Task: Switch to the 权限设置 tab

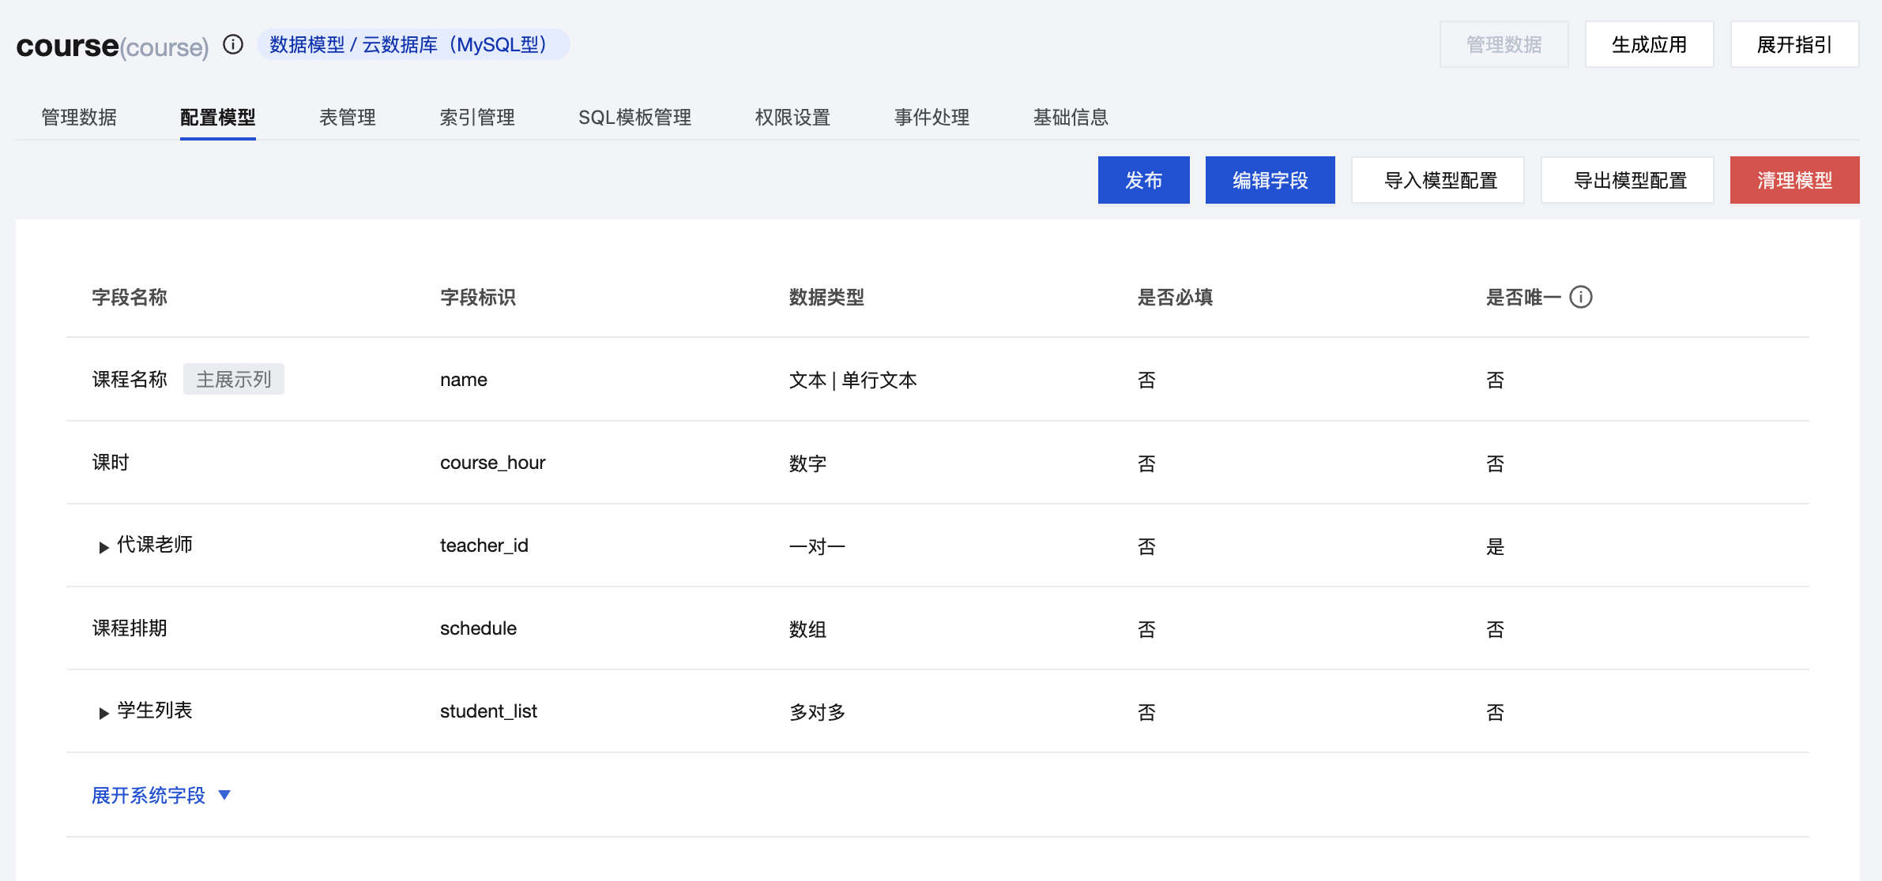Action: [x=793, y=118]
